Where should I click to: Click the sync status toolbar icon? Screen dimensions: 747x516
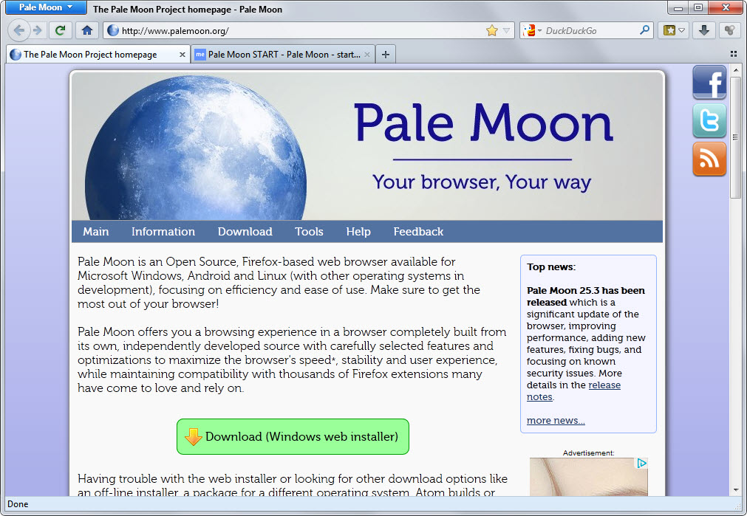coord(729,30)
